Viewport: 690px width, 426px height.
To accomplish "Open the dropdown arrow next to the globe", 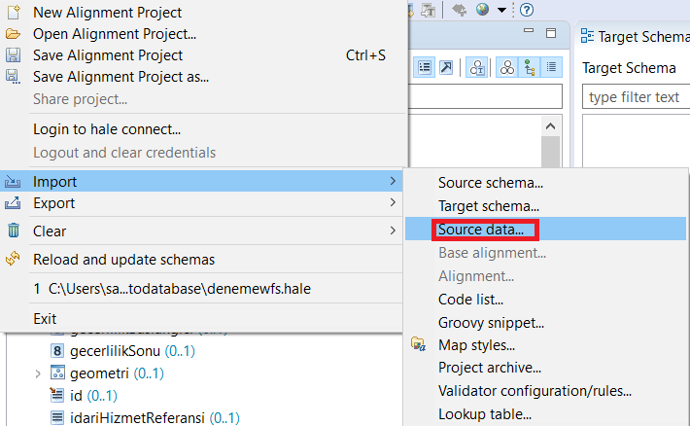I will click(x=501, y=10).
